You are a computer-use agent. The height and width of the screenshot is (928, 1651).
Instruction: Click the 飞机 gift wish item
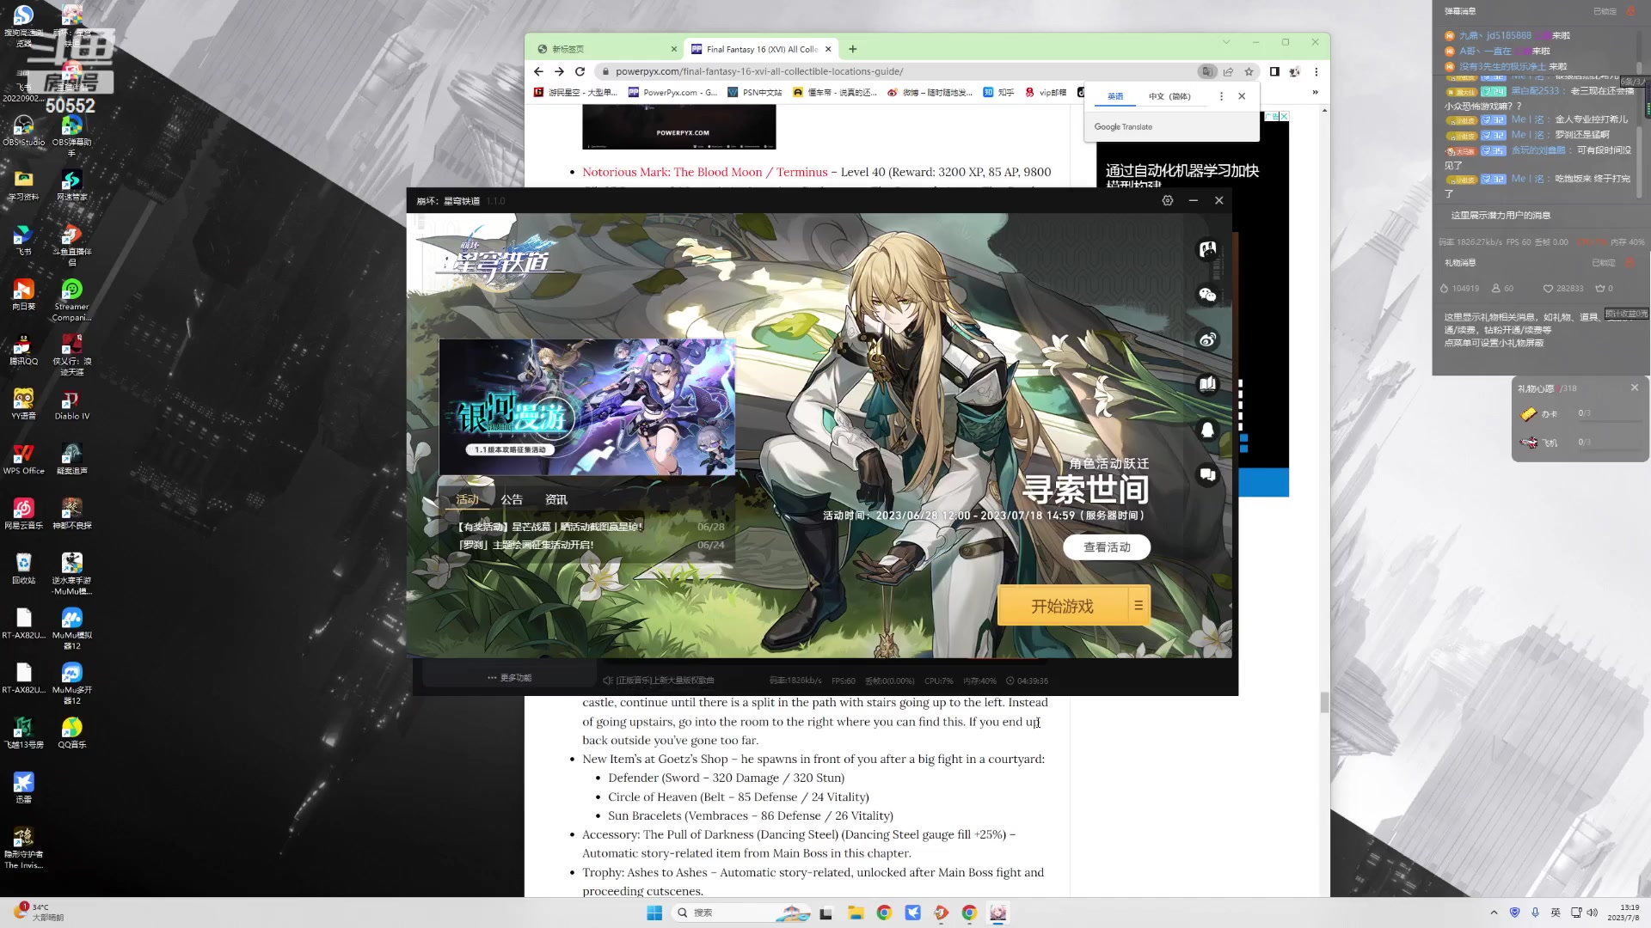(x=1539, y=443)
